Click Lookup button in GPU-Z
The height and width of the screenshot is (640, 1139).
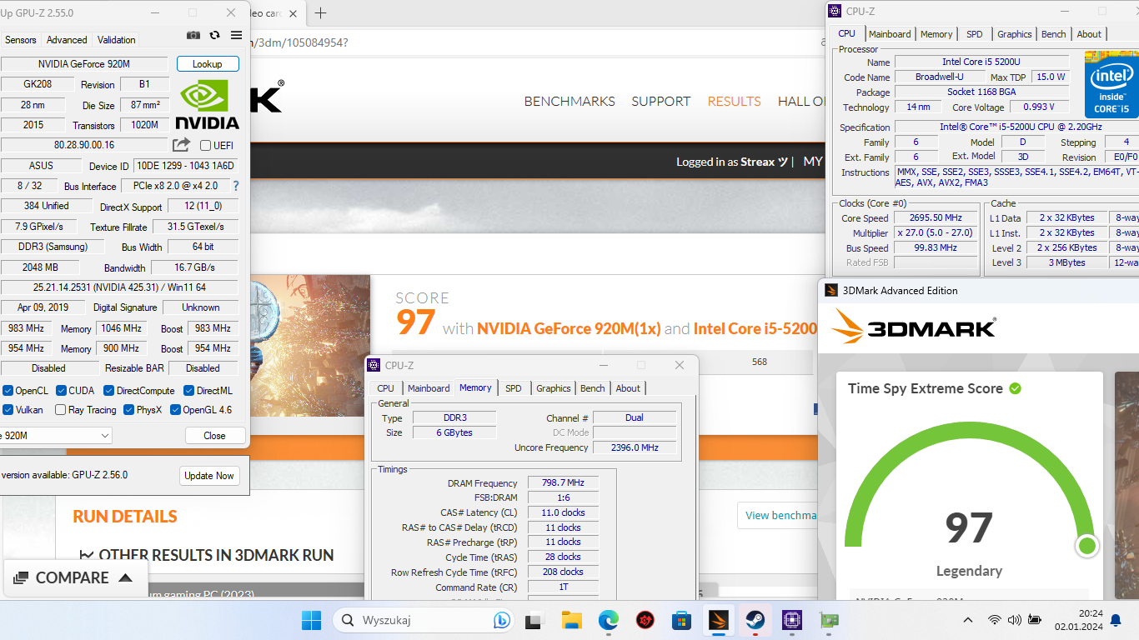[208, 63]
